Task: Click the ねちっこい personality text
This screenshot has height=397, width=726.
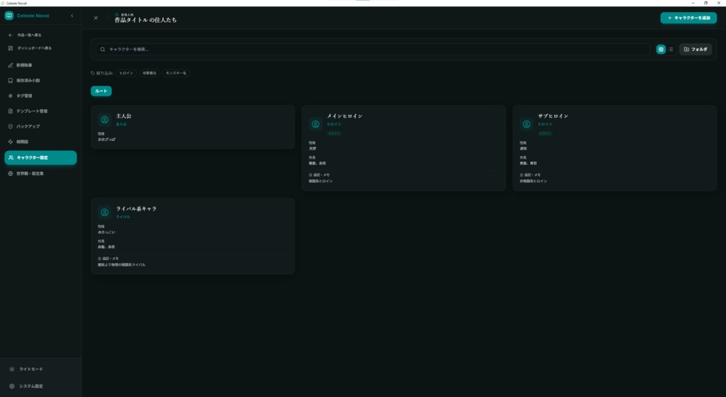Action: point(106,232)
